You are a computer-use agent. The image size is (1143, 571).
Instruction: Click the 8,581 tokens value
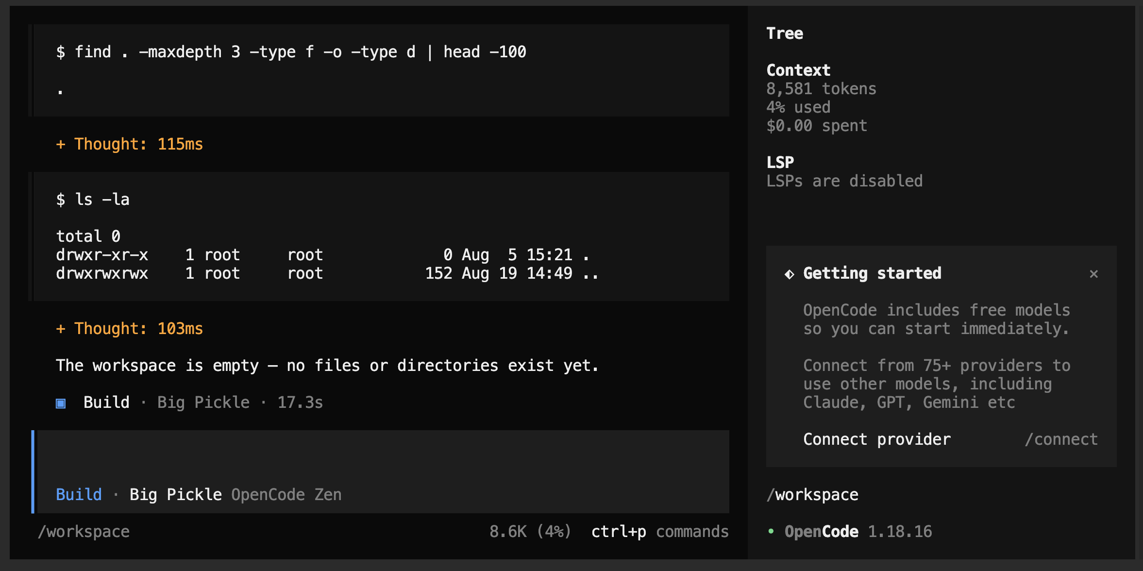[x=822, y=89]
